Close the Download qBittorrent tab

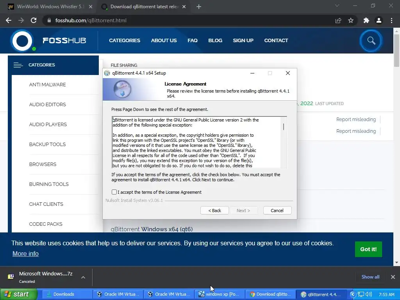[x=184, y=7]
